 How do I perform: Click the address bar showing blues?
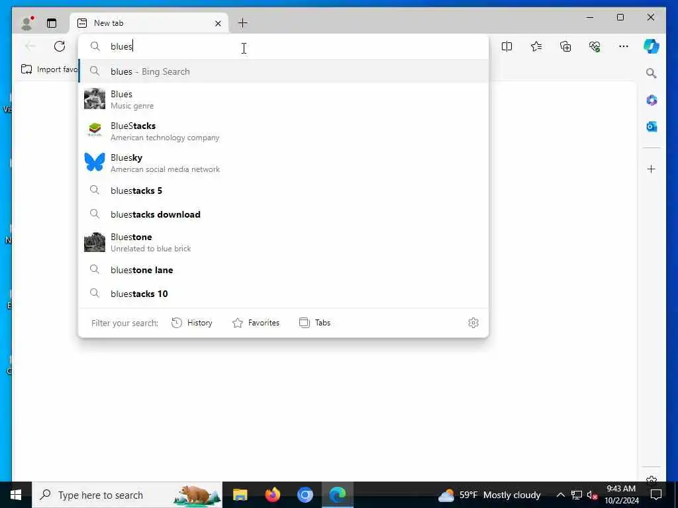pyautogui.click(x=283, y=47)
